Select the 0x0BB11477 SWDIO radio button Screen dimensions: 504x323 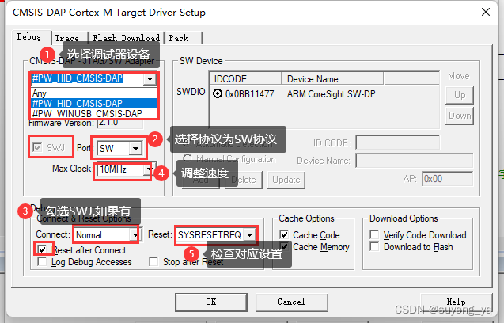[218, 93]
